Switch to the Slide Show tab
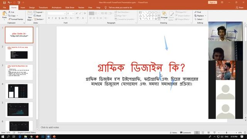This screenshot has height=139, width=247. pos(70,8)
